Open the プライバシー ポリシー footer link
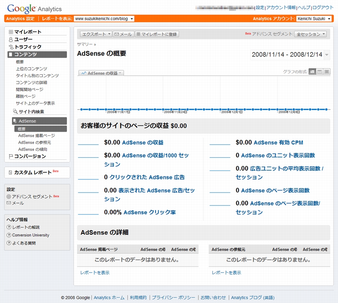The width and height of the screenshot is (338, 303). [173, 298]
